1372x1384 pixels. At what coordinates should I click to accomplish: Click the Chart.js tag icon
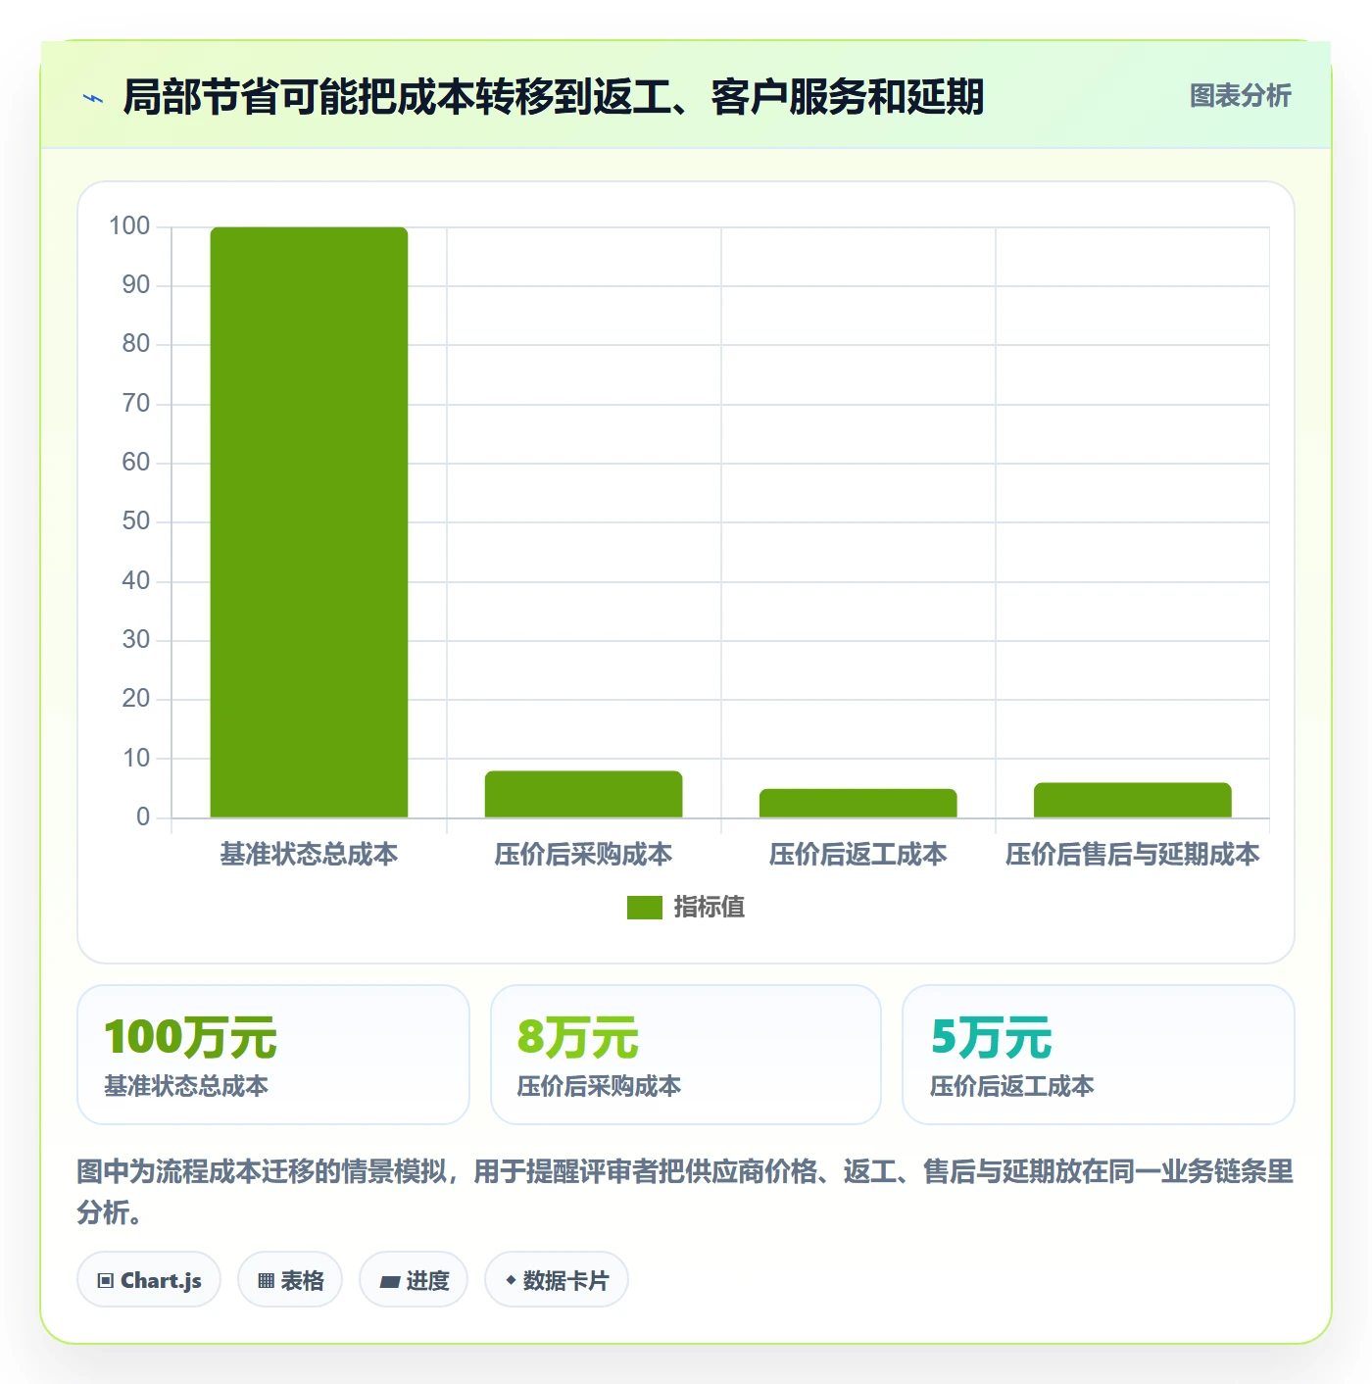click(106, 1281)
